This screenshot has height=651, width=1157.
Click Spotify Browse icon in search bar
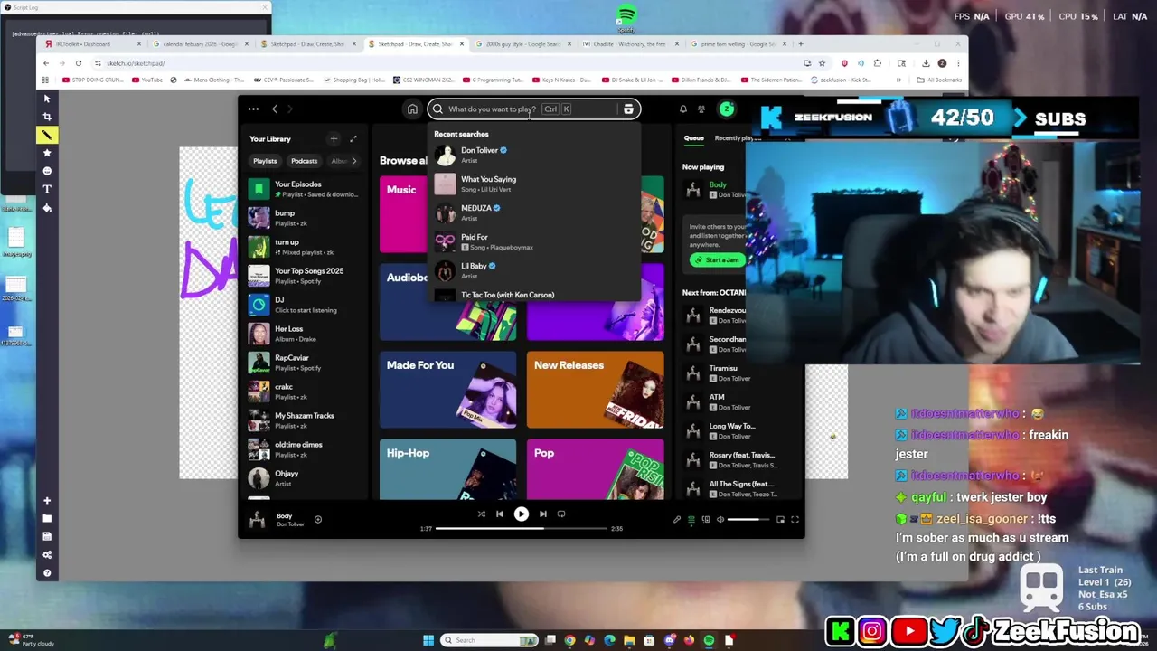[x=628, y=109]
